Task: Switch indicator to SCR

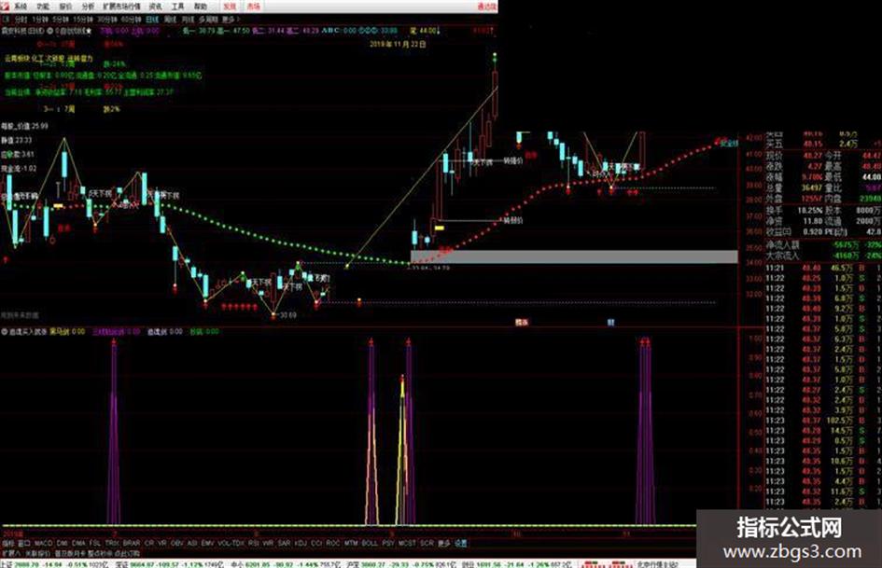Action: pos(427,543)
